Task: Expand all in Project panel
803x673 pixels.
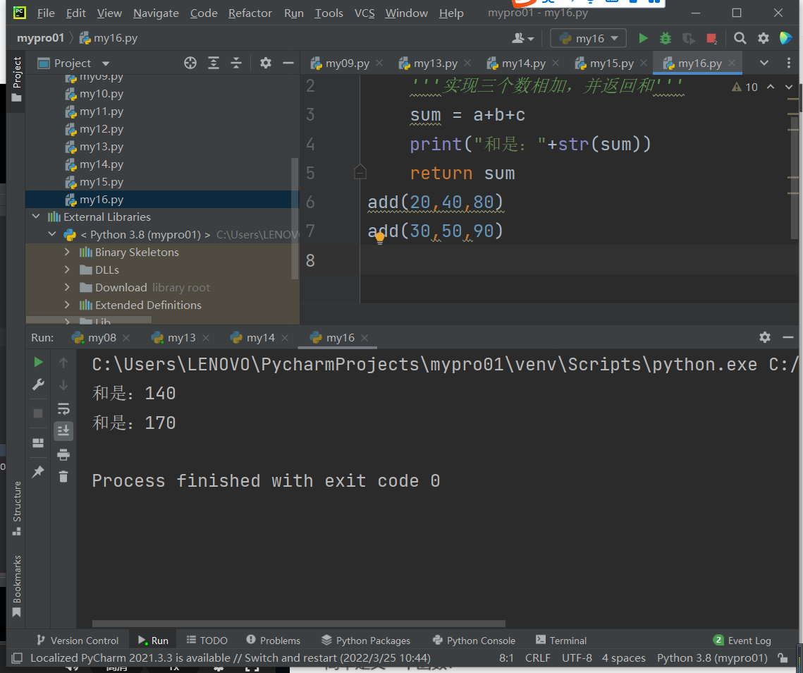Action: click(214, 63)
